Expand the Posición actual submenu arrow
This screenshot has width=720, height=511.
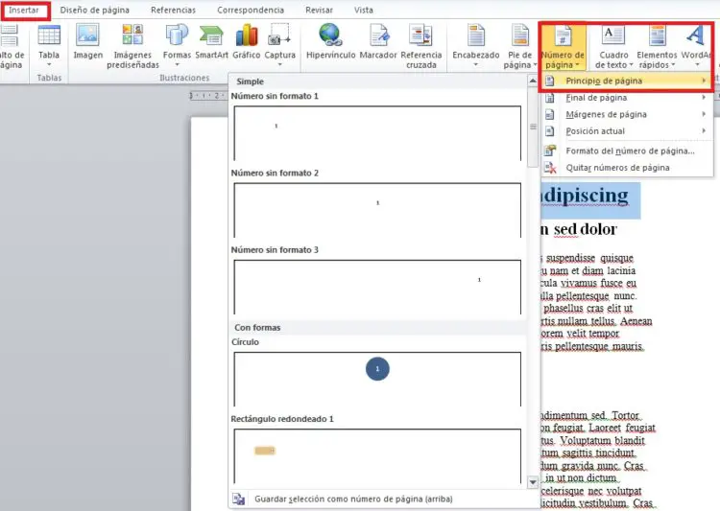coord(704,131)
